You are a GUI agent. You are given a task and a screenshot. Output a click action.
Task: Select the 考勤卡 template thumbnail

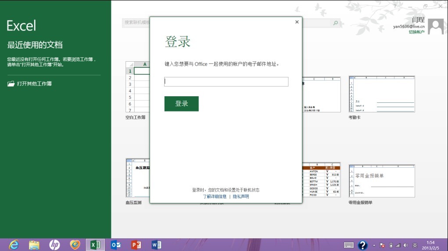coord(382,94)
